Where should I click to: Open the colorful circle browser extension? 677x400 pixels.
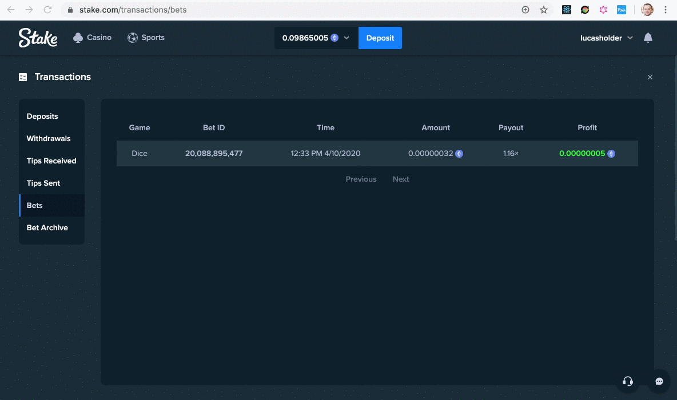(584, 10)
